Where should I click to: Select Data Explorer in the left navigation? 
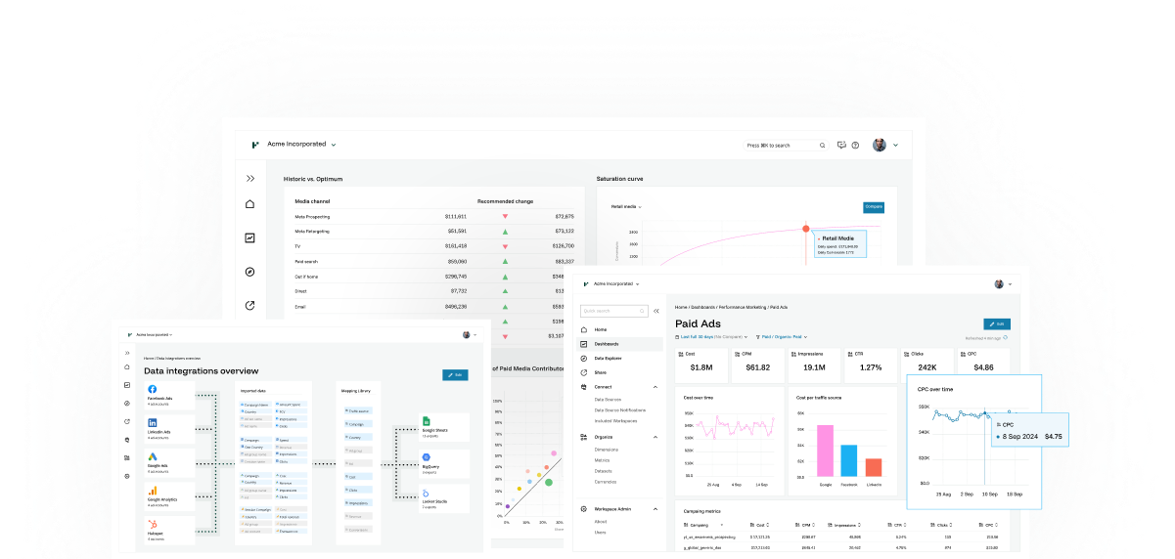pos(607,359)
